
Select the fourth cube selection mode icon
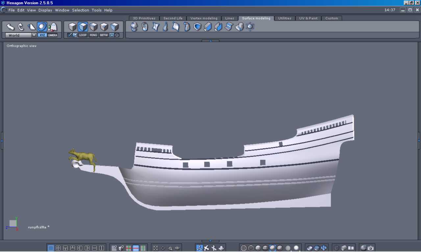click(104, 27)
